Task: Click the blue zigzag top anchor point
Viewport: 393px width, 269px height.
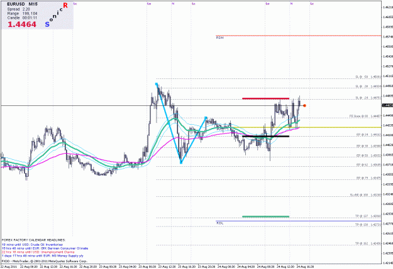Action: 157,84
